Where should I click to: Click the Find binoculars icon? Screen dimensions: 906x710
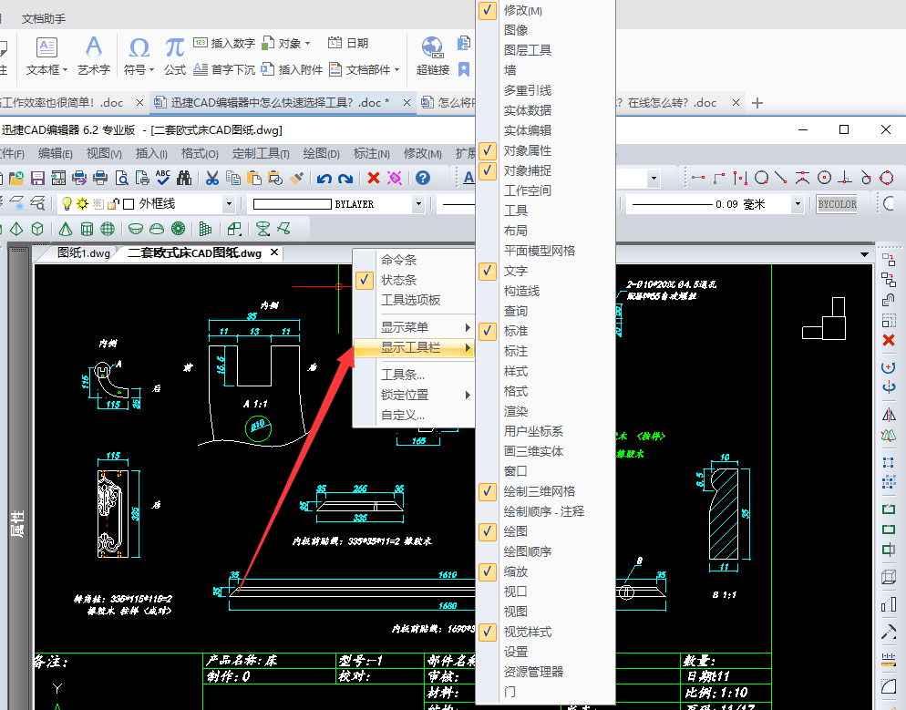tap(182, 176)
